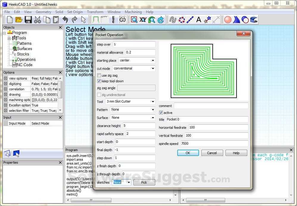Image resolution: width=297 pixels, height=206 pixels.
Task: Open the starting place dropdown
Action: [153, 60]
